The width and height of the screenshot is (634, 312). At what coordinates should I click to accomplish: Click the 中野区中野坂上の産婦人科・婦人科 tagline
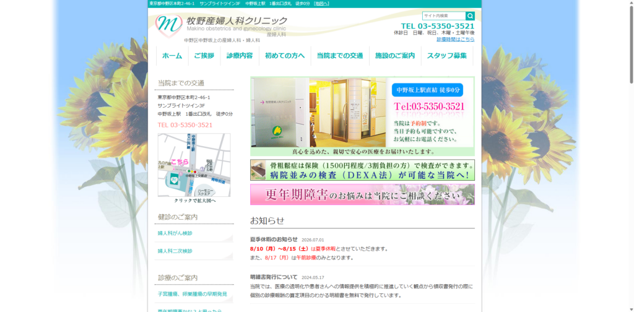[x=222, y=40]
